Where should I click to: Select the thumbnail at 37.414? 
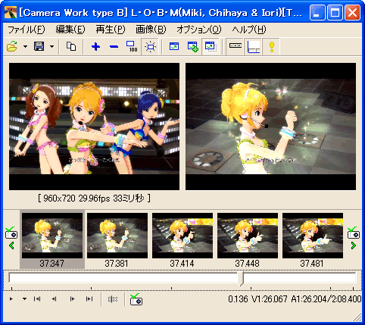pyautogui.click(x=182, y=236)
